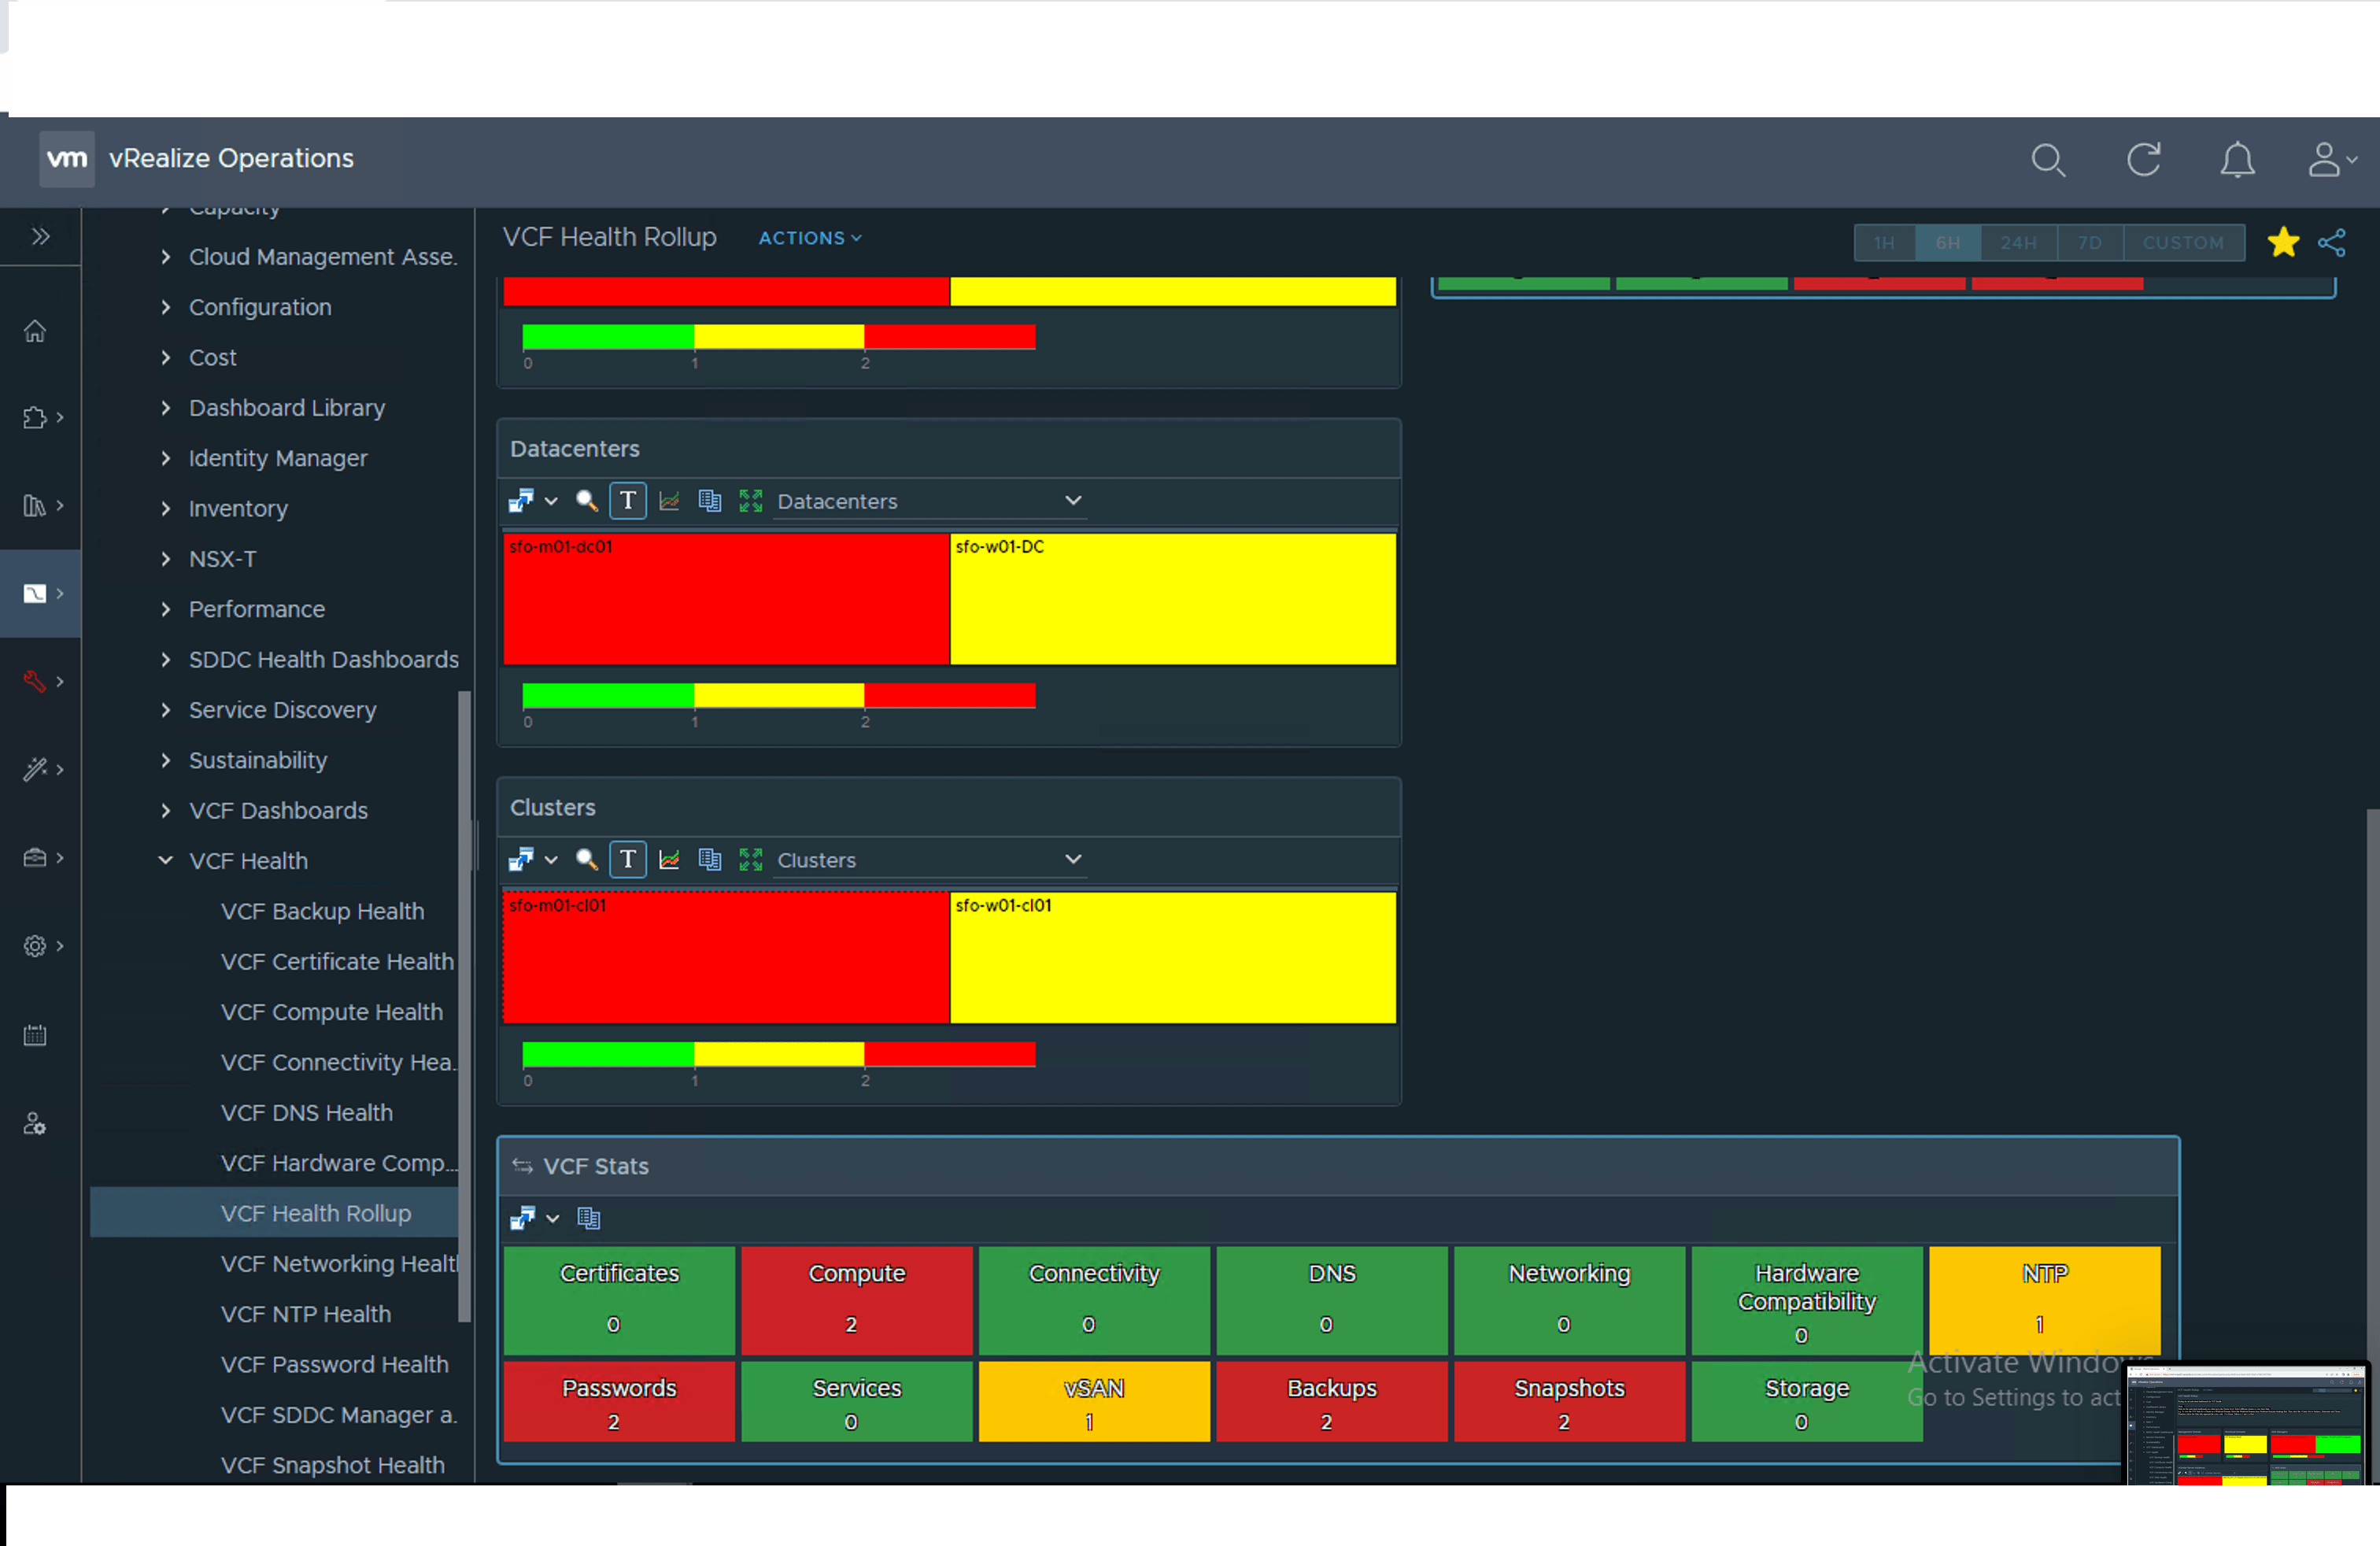
Task: Open the Actions menu
Action: [808, 237]
